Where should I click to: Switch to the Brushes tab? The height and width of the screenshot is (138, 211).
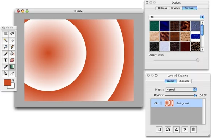pyautogui.click(x=175, y=8)
